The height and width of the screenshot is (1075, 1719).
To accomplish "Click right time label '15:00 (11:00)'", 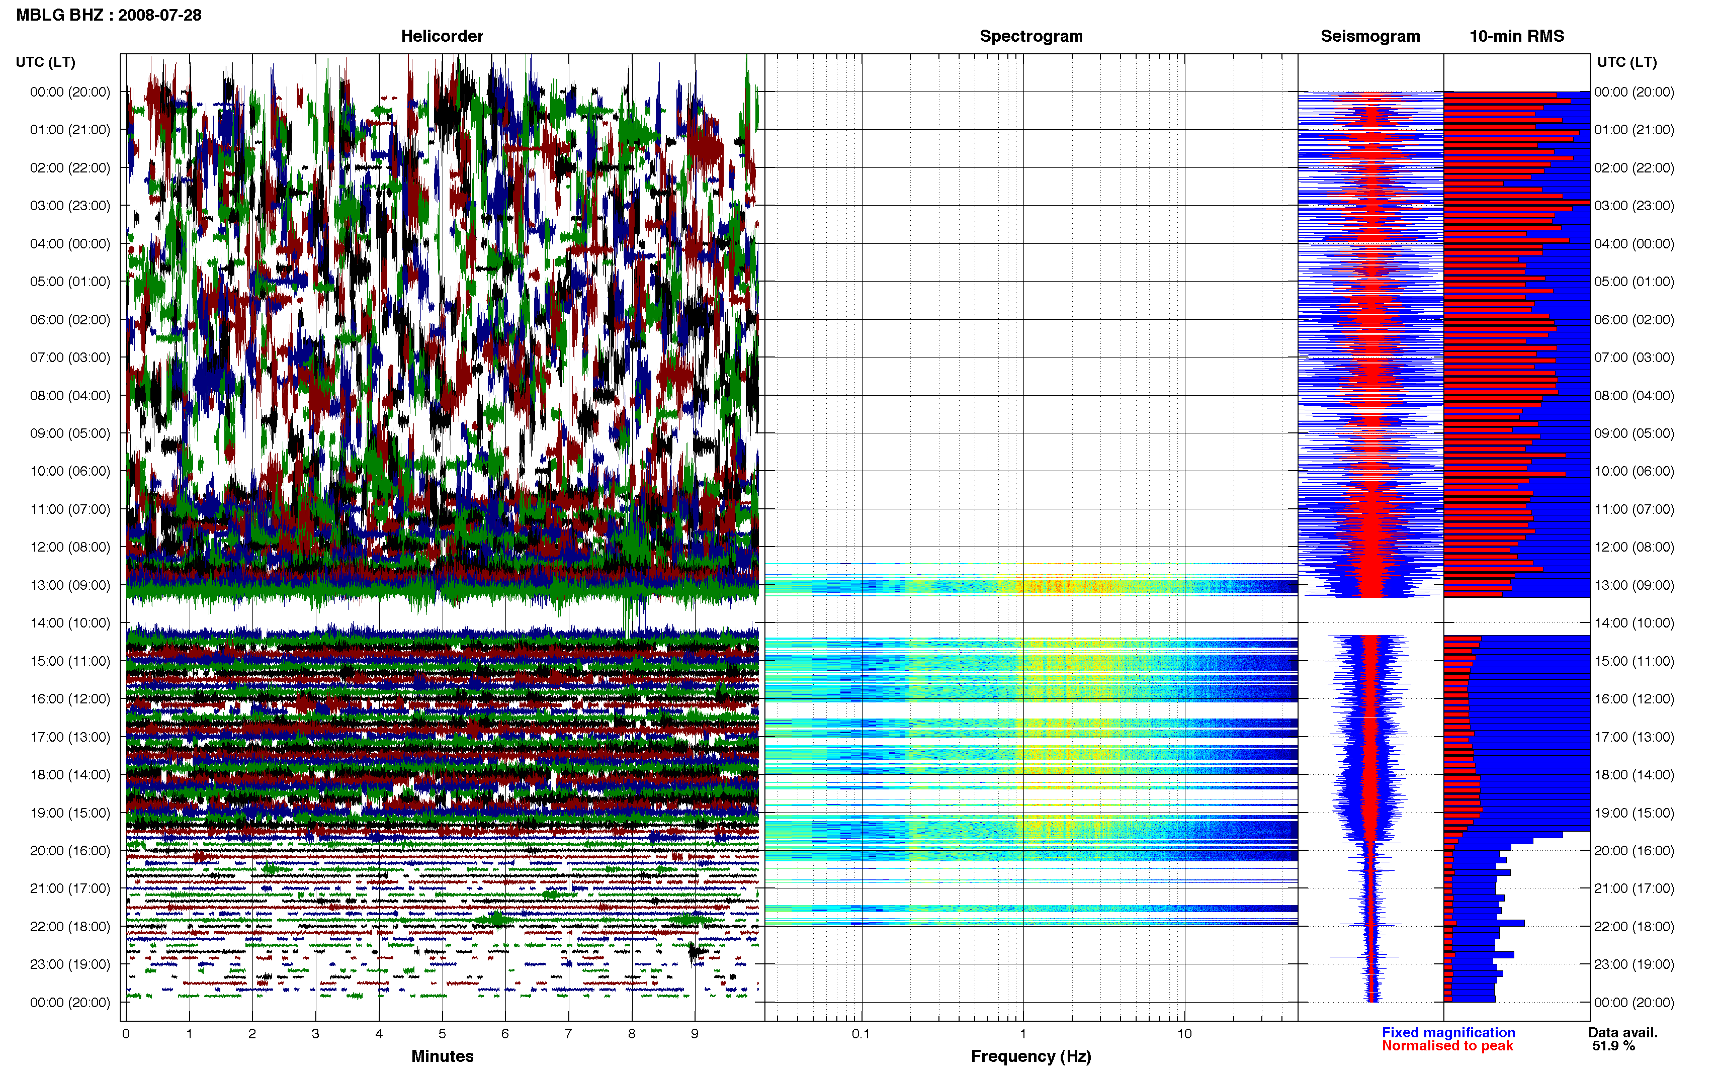I will pos(1634,661).
